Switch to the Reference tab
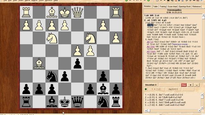The height and width of the screenshot is (115, 205). [196, 6]
